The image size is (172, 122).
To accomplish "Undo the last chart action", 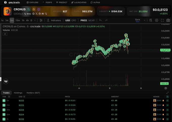I will tap(100, 20).
